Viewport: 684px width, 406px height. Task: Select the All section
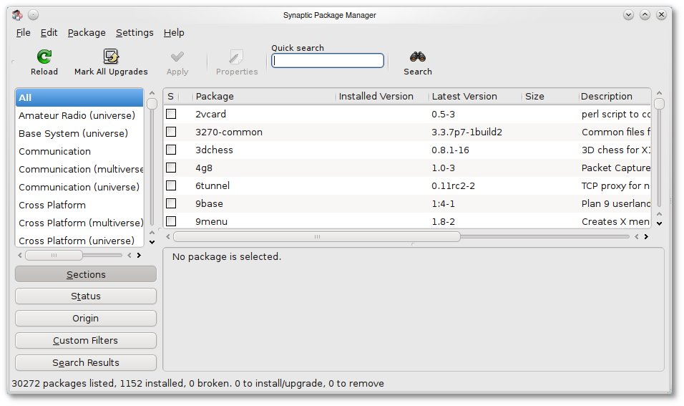click(79, 98)
